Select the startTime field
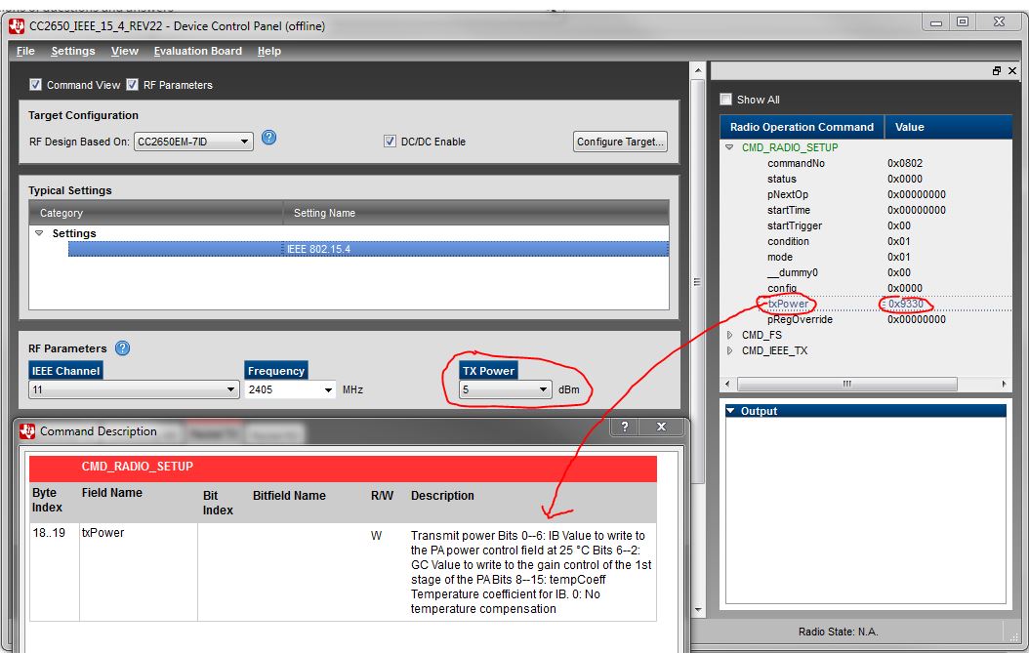Screen dimensions: 1029x653 click(789, 210)
